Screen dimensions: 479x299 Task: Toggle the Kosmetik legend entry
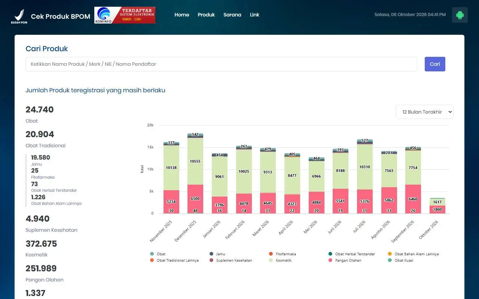(x=280, y=261)
